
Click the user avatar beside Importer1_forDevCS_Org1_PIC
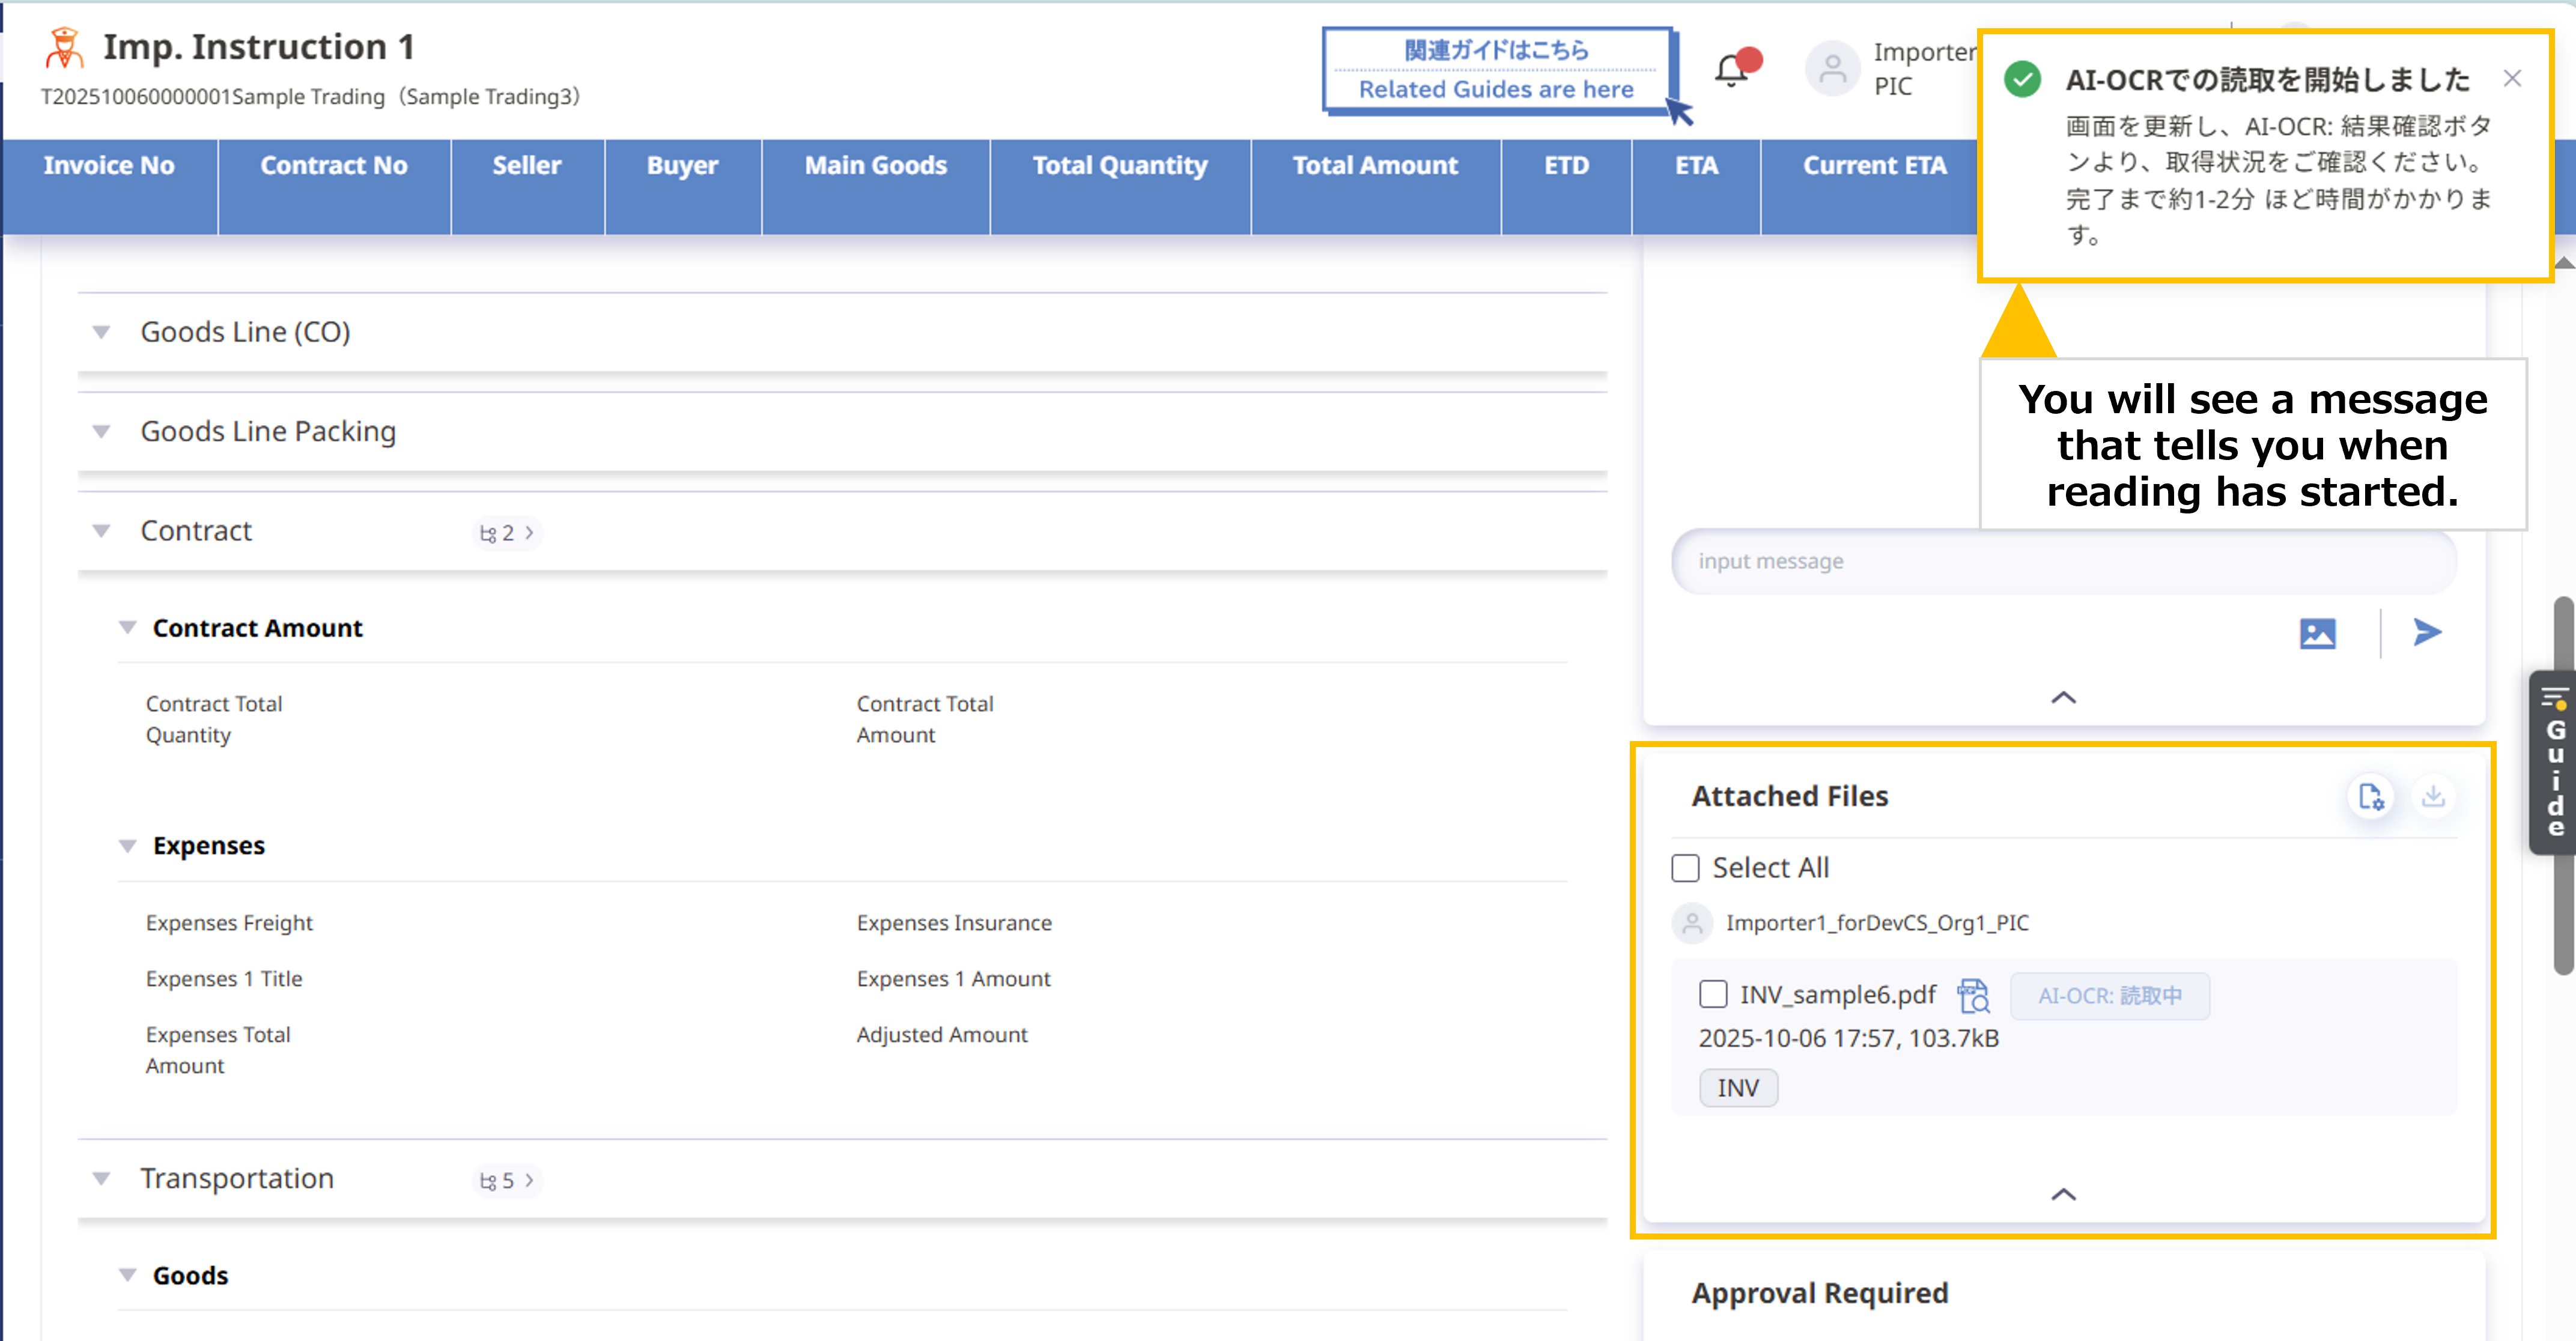pyautogui.click(x=1693, y=923)
